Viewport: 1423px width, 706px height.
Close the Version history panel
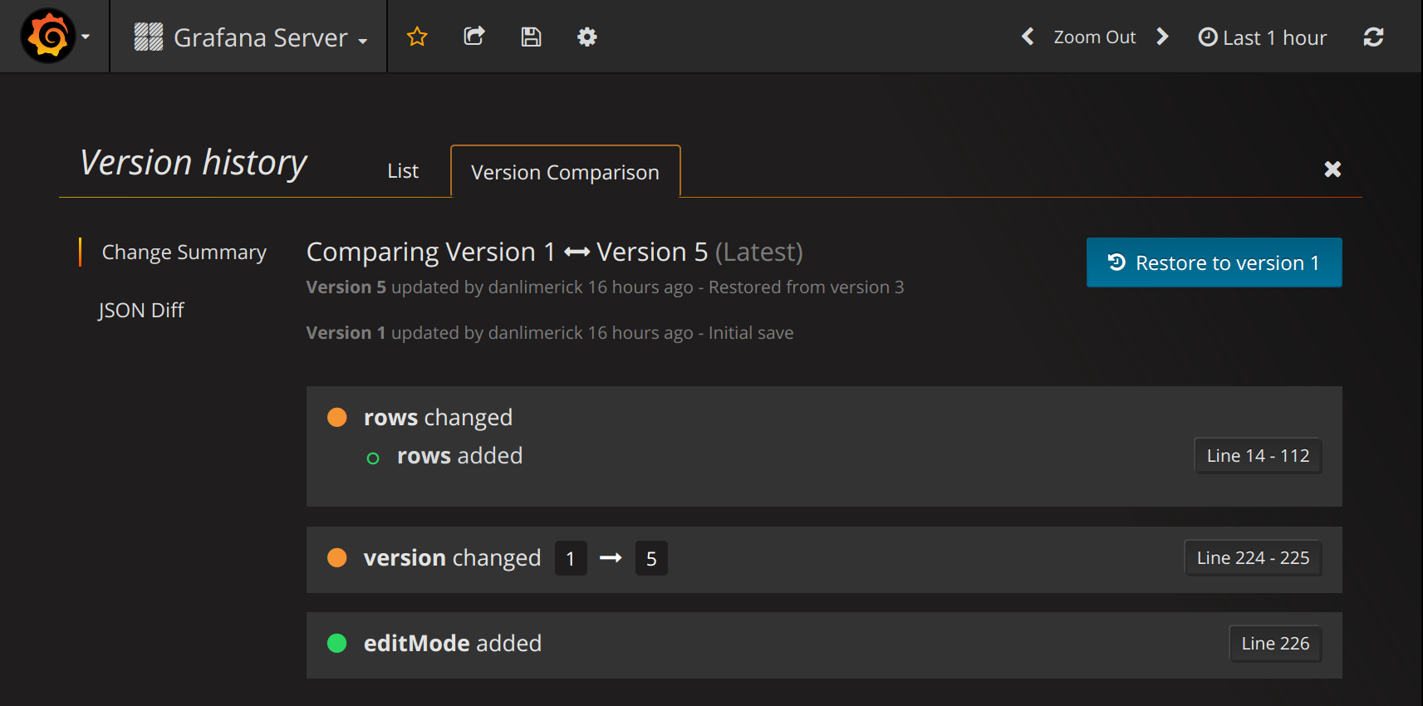coord(1332,169)
